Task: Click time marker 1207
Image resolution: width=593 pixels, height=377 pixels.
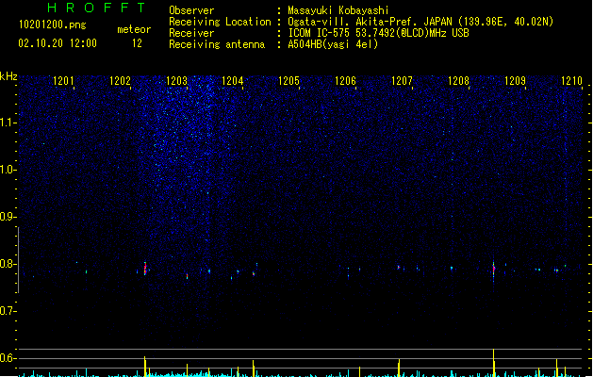Action: (x=402, y=81)
